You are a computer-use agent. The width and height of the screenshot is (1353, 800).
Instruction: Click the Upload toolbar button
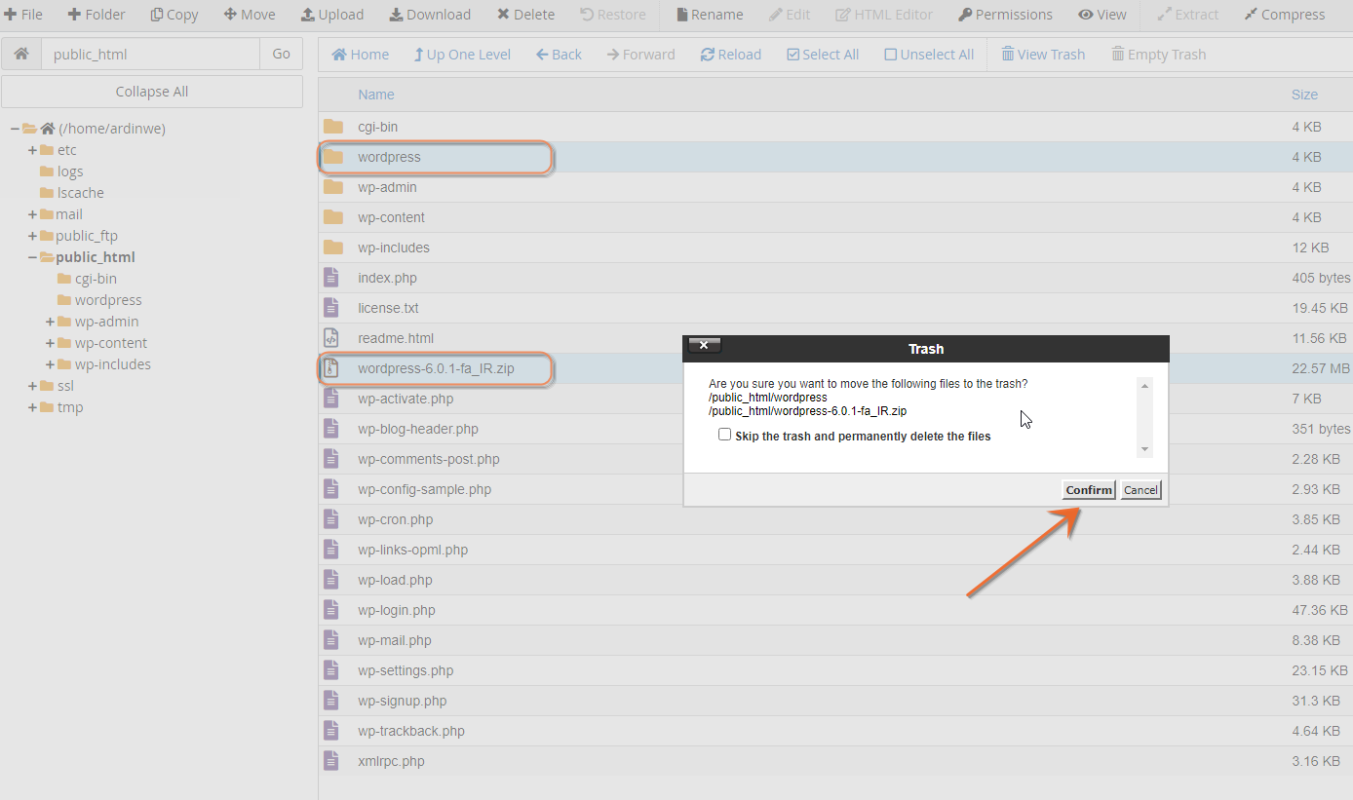click(x=331, y=15)
